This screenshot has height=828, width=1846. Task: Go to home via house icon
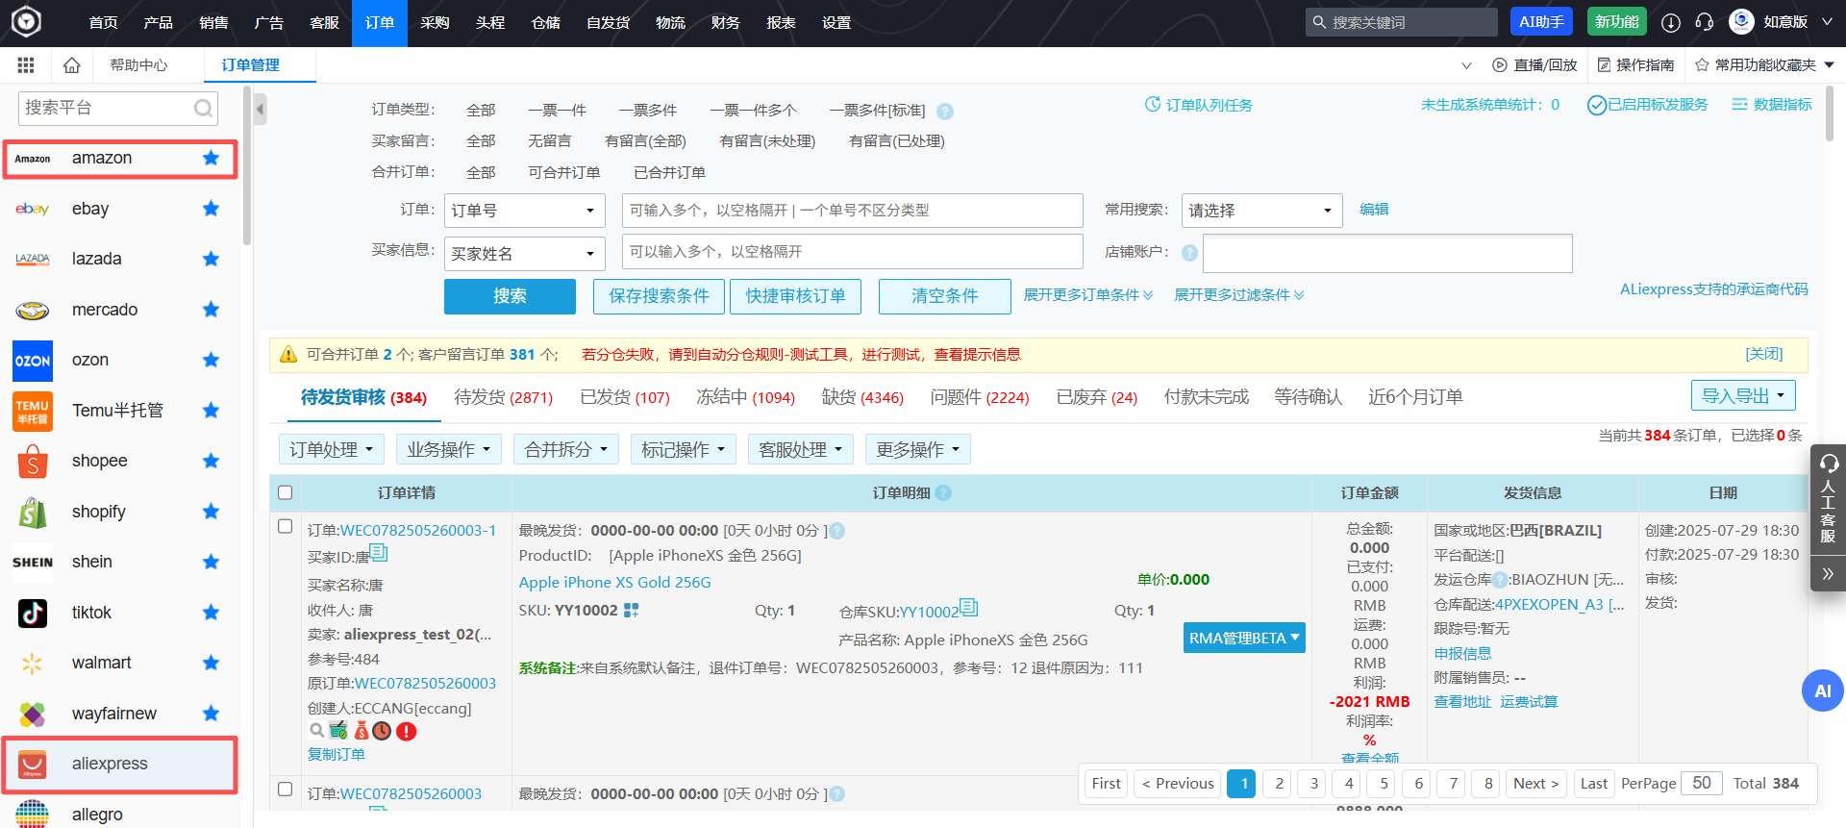[x=71, y=65]
